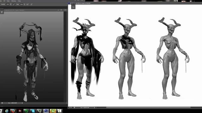Toggle pressure for size icon
This screenshot has height=113, width=202.
[x=32, y=4]
